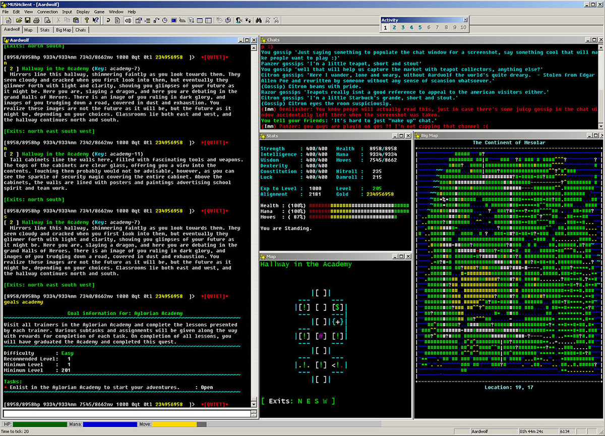The width and height of the screenshot is (605, 436).
Task: Click the world properties configuration icon
Action: point(138,20)
